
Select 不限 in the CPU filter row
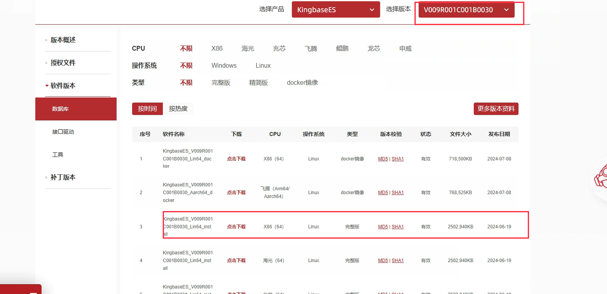pos(186,49)
